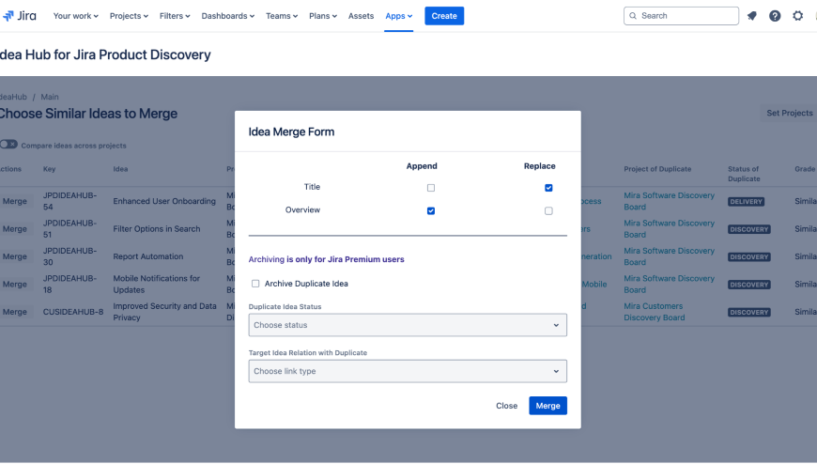Click the search magnifier icon
Image resolution: width=817 pixels, height=464 pixels.
click(634, 16)
